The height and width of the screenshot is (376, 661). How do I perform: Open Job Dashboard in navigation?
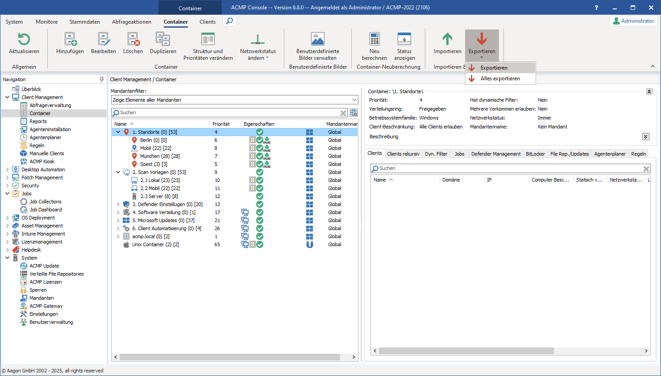pyautogui.click(x=46, y=210)
